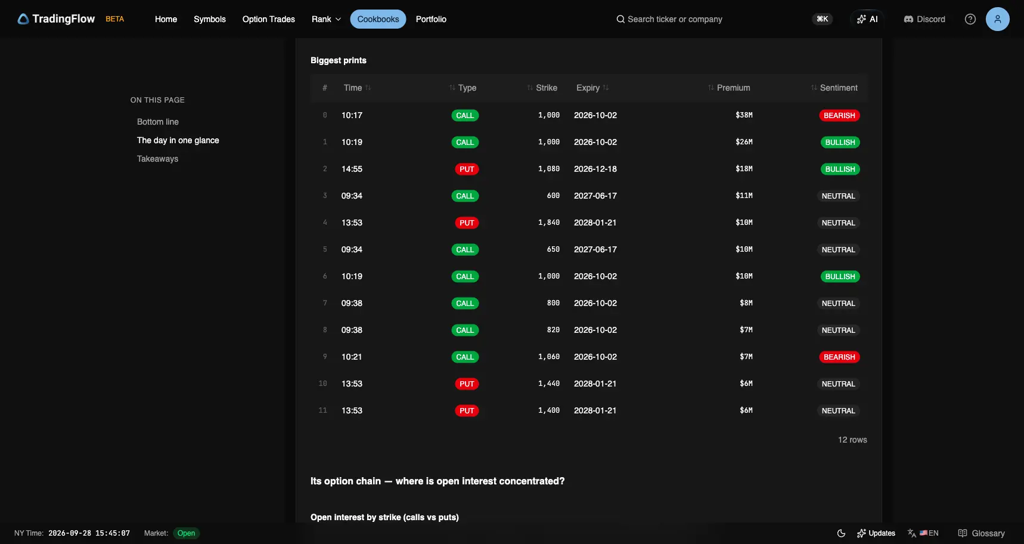
Task: Click the BETA label
Action: click(x=115, y=19)
